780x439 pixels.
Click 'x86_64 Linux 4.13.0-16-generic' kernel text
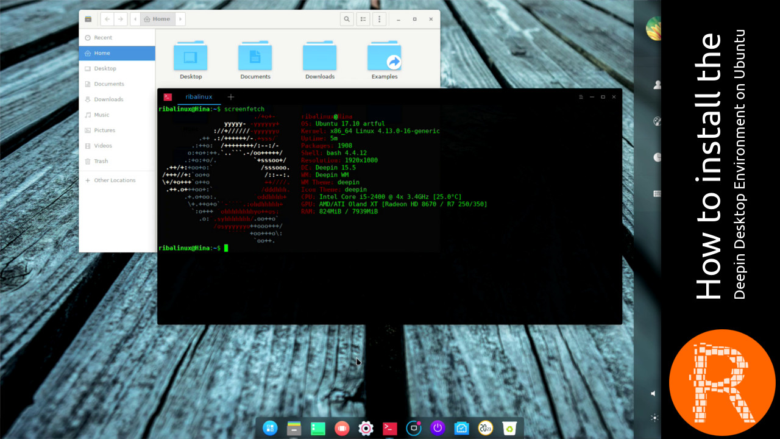[385, 131]
